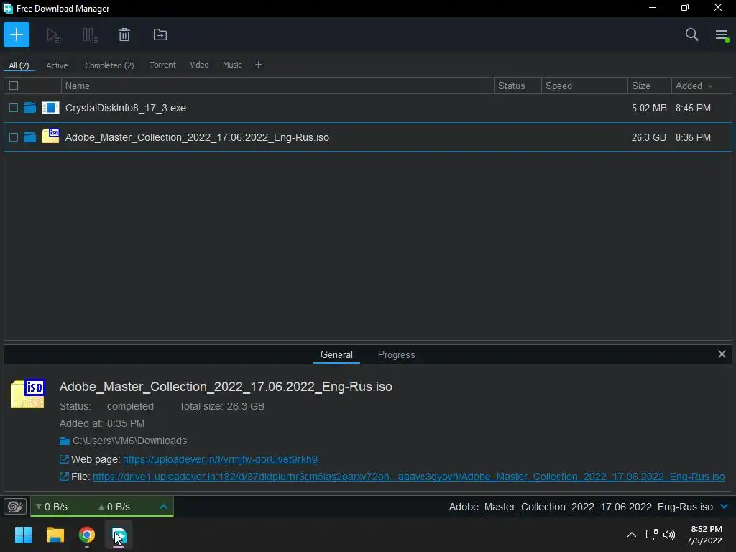Open the hamburger main menu

tap(722, 34)
